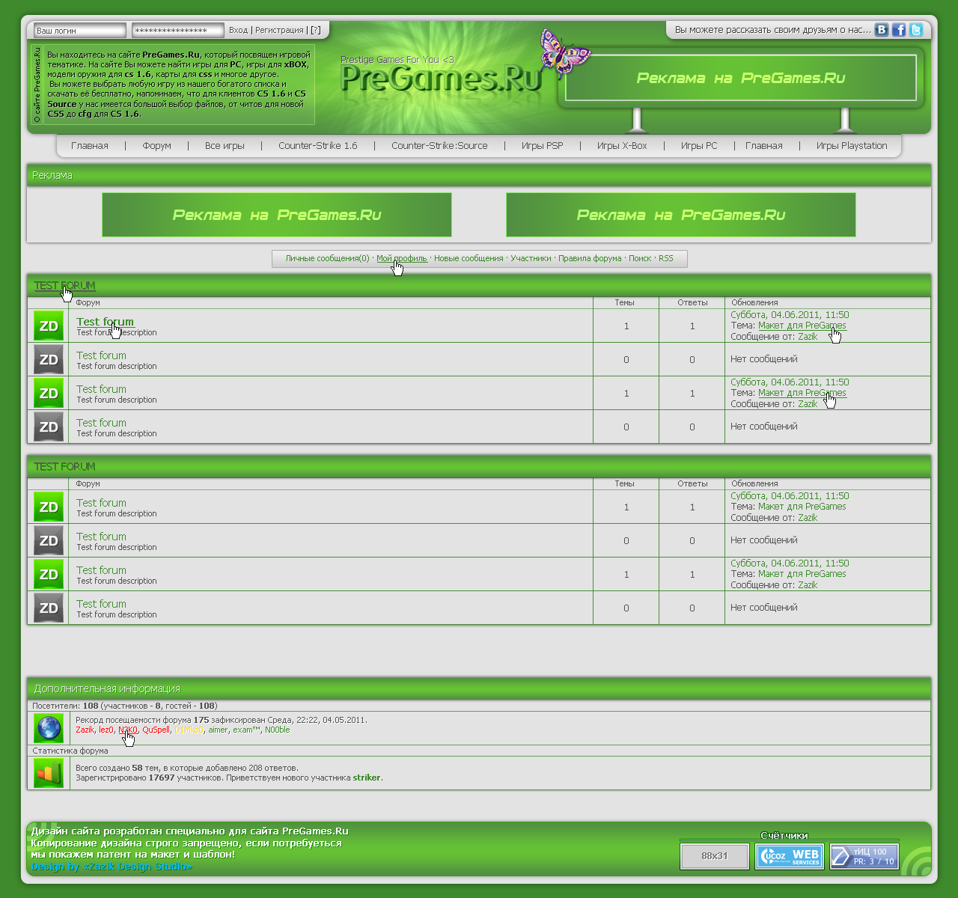The width and height of the screenshot is (958, 898).
Task: Select 'Игры Playstation' in the navigation
Action: point(852,146)
